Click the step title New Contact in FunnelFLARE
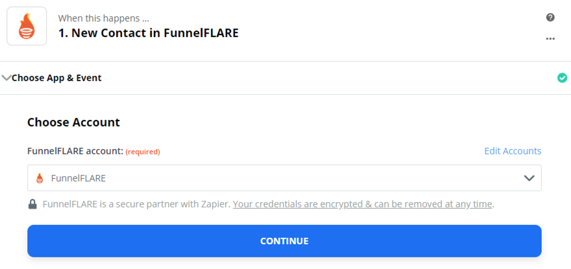Screen dimensions: 571x269 click(x=149, y=32)
